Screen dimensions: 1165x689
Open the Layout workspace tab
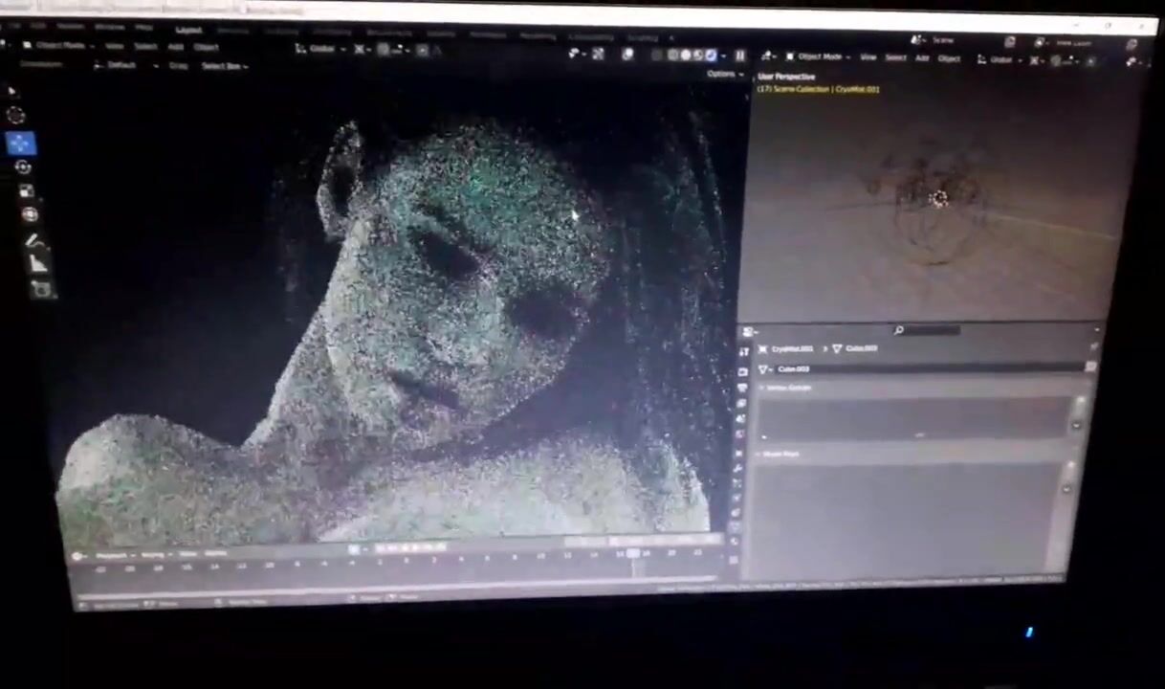188,30
